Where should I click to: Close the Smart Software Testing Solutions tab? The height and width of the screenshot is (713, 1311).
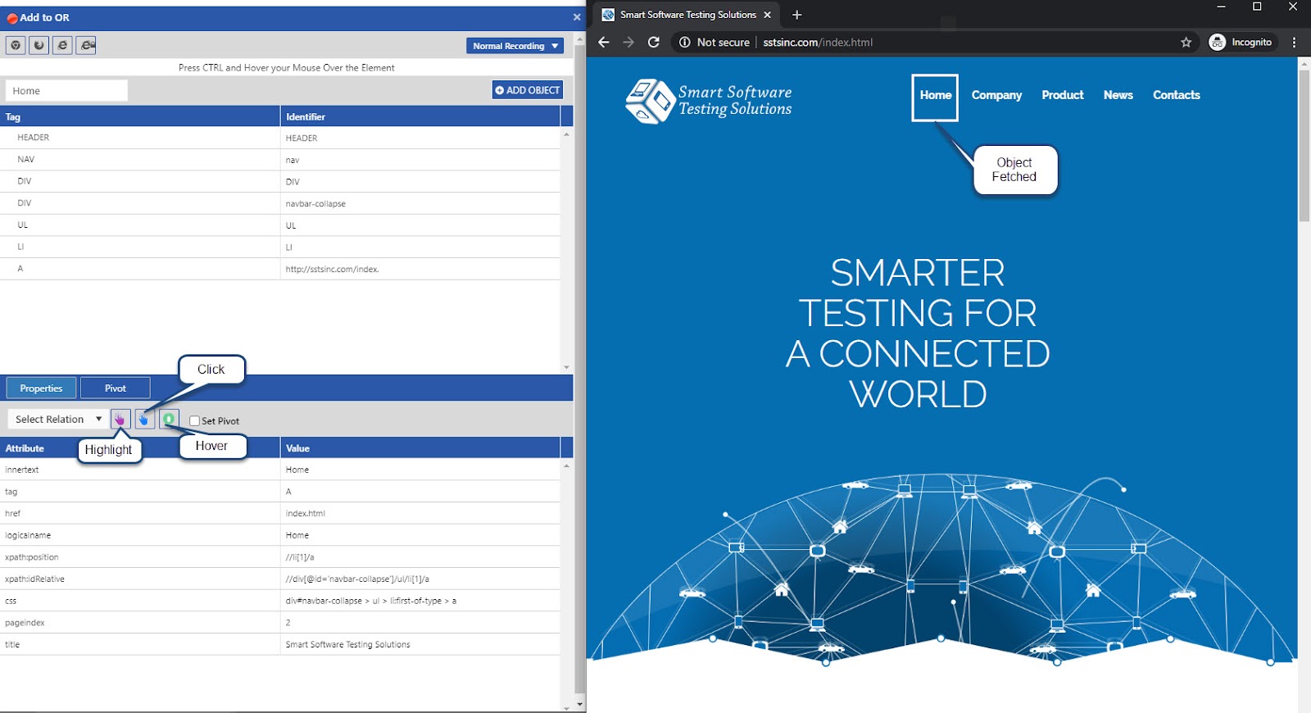pos(768,15)
